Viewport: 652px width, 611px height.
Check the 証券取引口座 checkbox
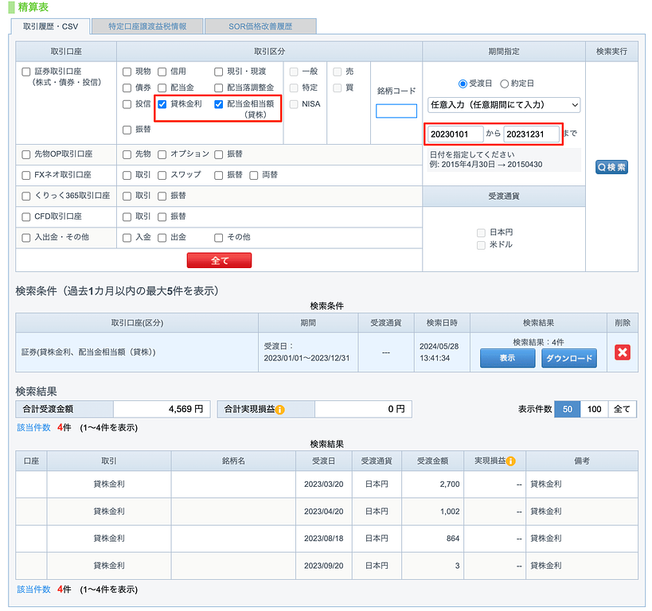click(26, 72)
